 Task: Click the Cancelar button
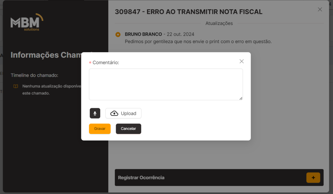128,129
